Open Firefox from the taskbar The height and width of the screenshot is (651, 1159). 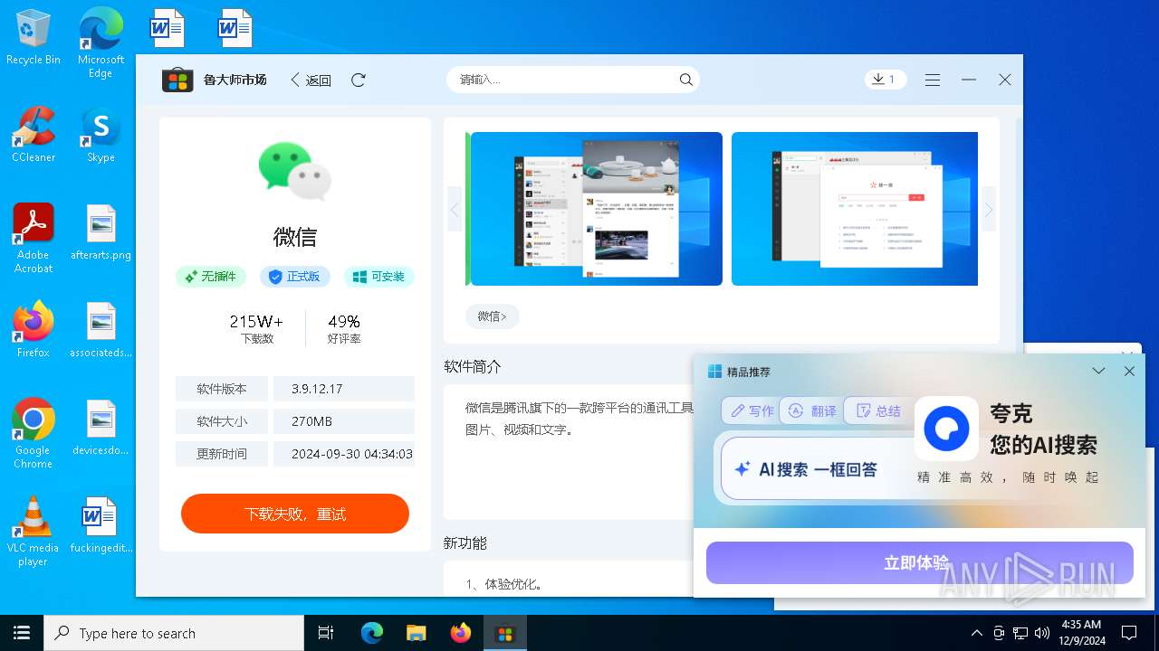point(461,633)
